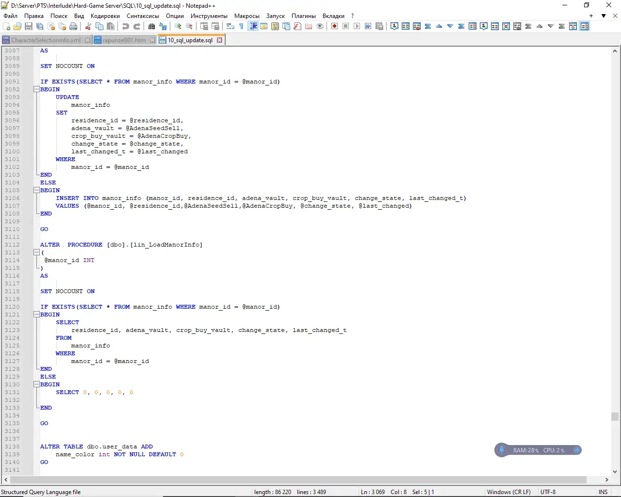Close the 10_sql_update.sql tab
The image size is (621, 497).
220,40
